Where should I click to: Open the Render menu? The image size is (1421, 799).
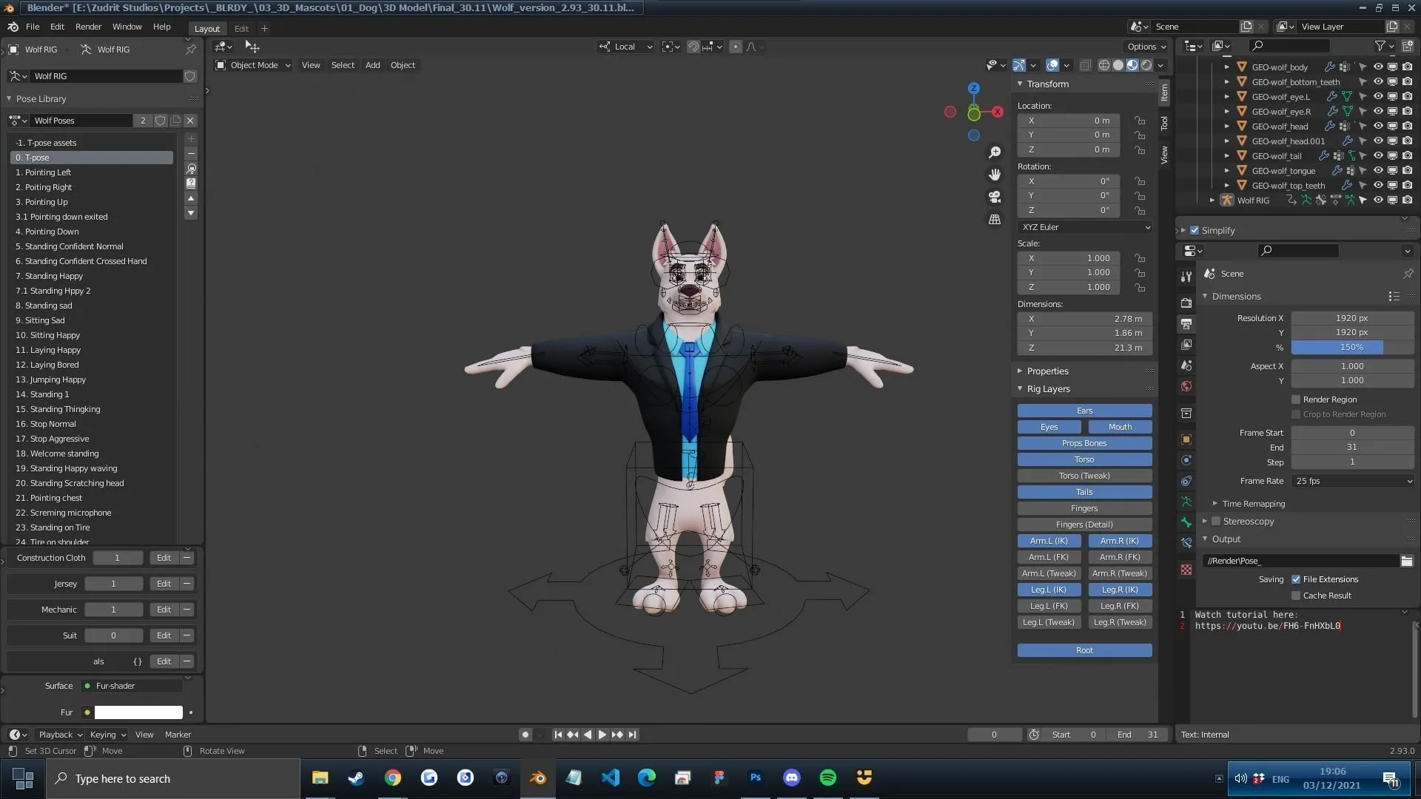coord(89,27)
